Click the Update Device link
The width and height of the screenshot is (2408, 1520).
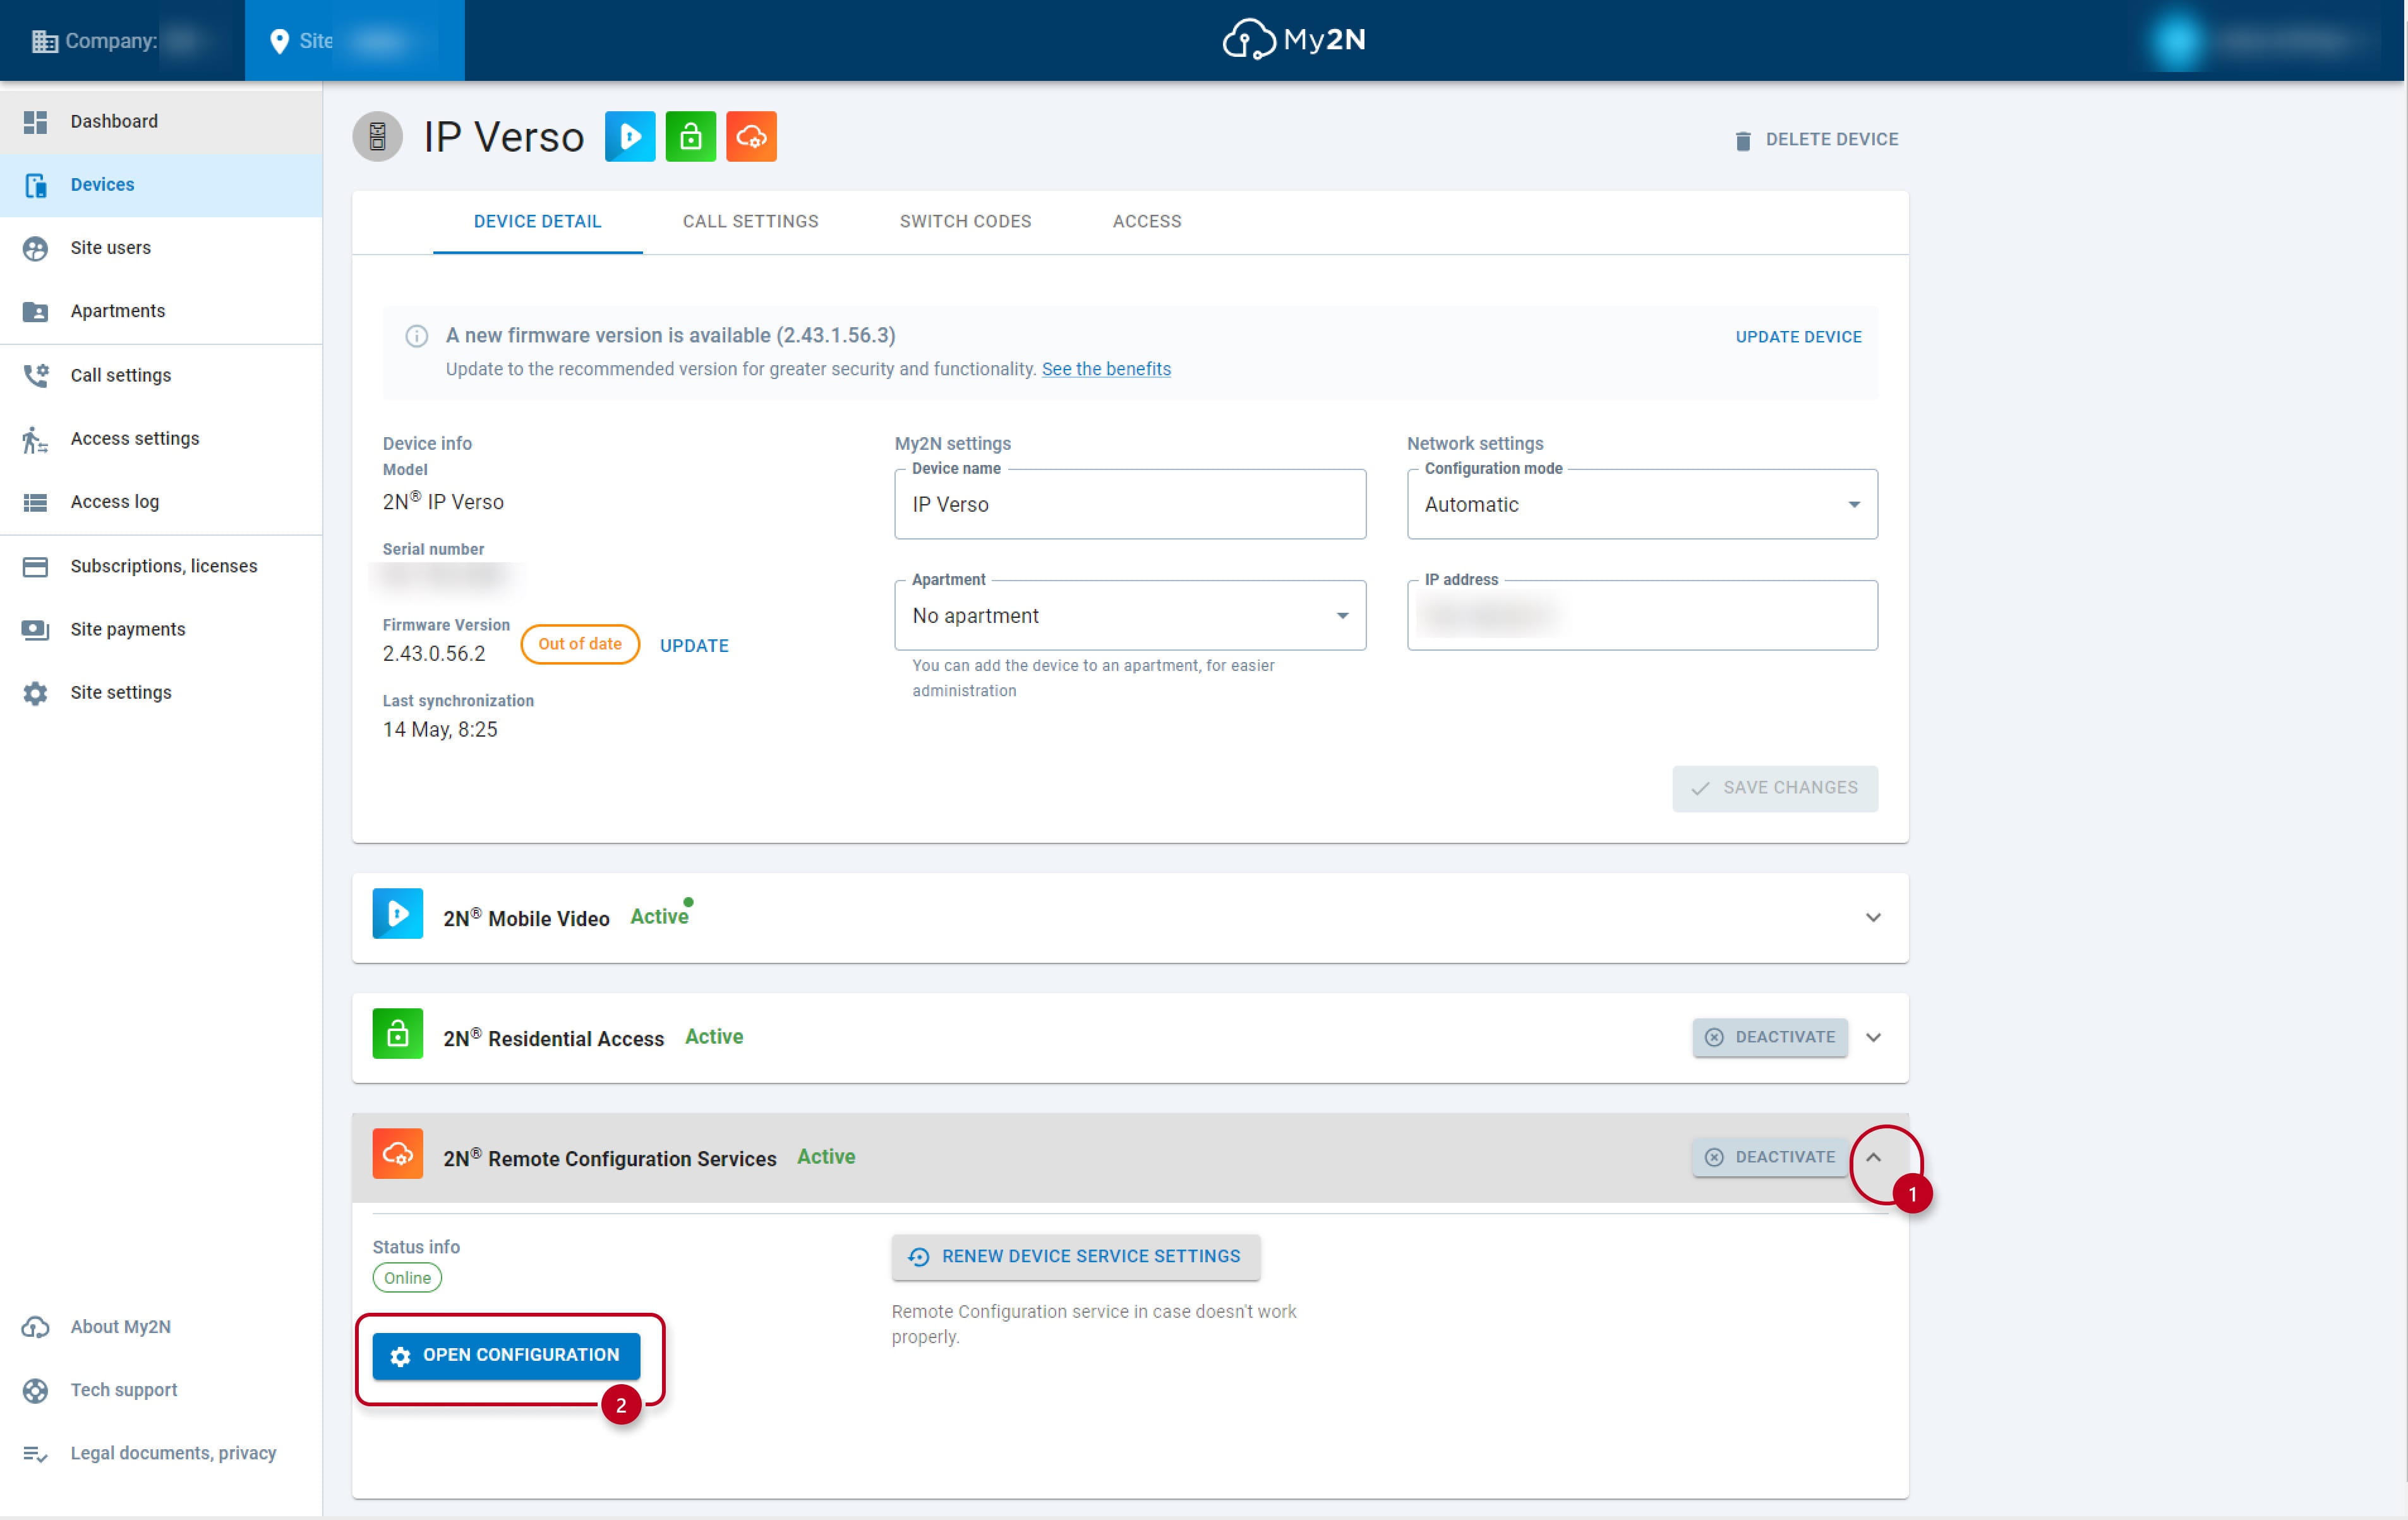pyautogui.click(x=1798, y=337)
